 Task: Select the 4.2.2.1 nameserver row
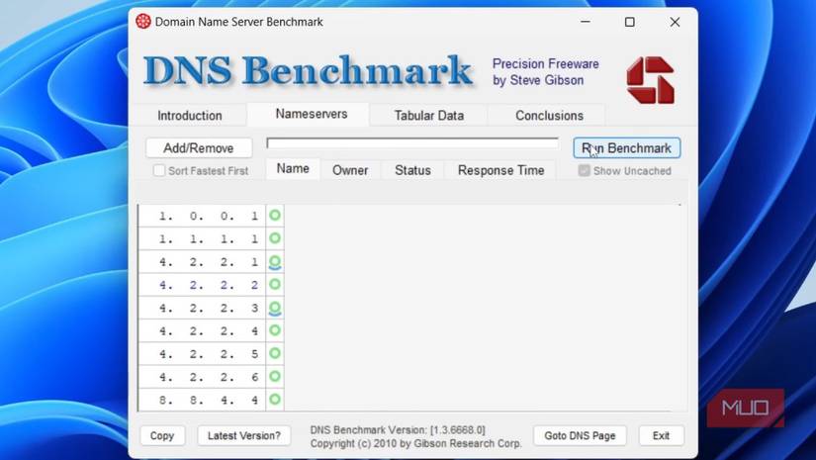point(203,262)
